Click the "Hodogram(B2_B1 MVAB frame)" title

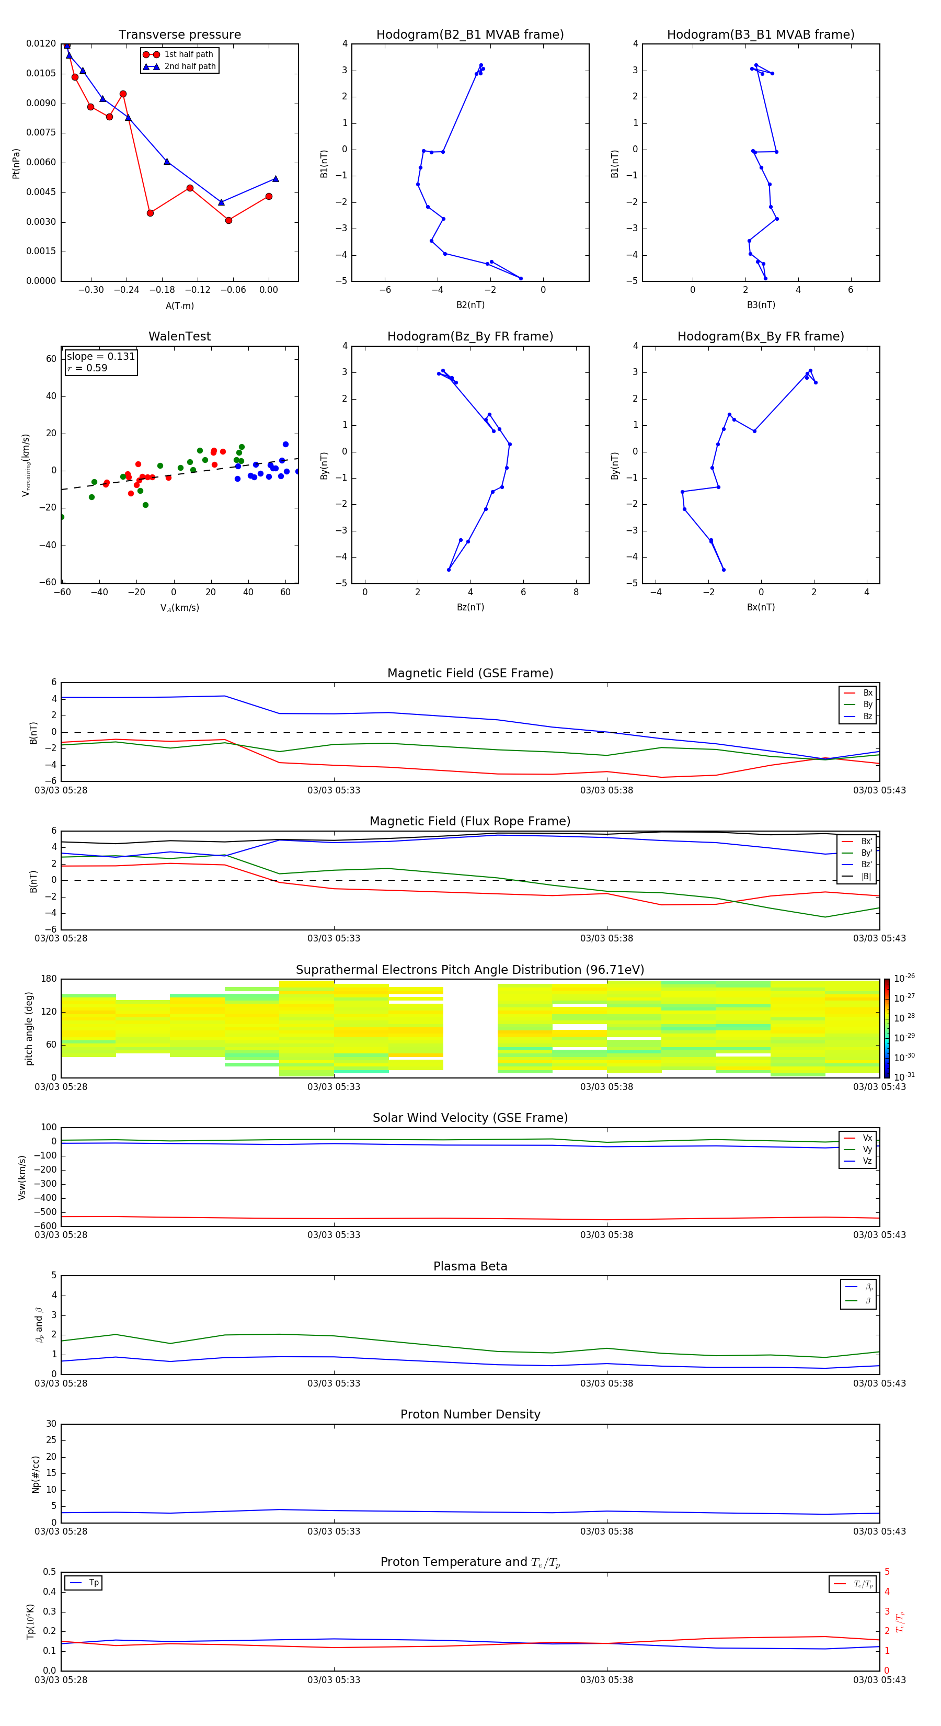[x=470, y=35]
